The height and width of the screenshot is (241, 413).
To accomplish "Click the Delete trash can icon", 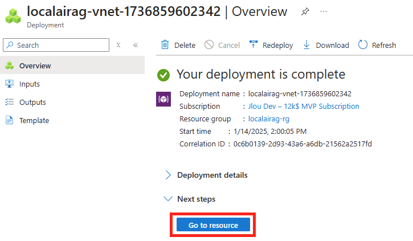I will click(x=165, y=45).
